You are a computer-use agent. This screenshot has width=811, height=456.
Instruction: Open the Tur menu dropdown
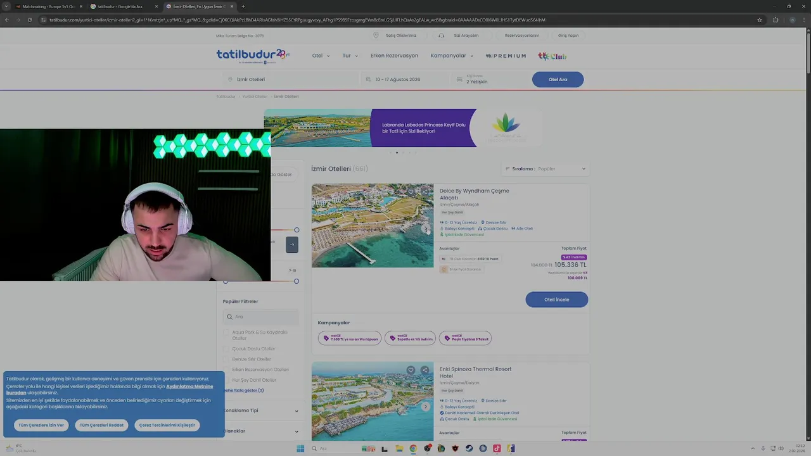[350, 56]
